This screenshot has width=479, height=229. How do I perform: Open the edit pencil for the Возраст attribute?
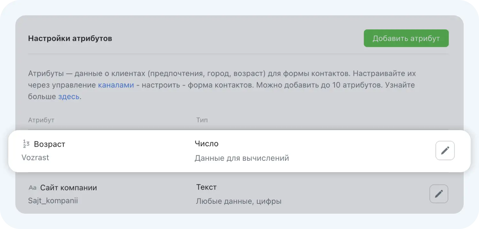click(445, 150)
